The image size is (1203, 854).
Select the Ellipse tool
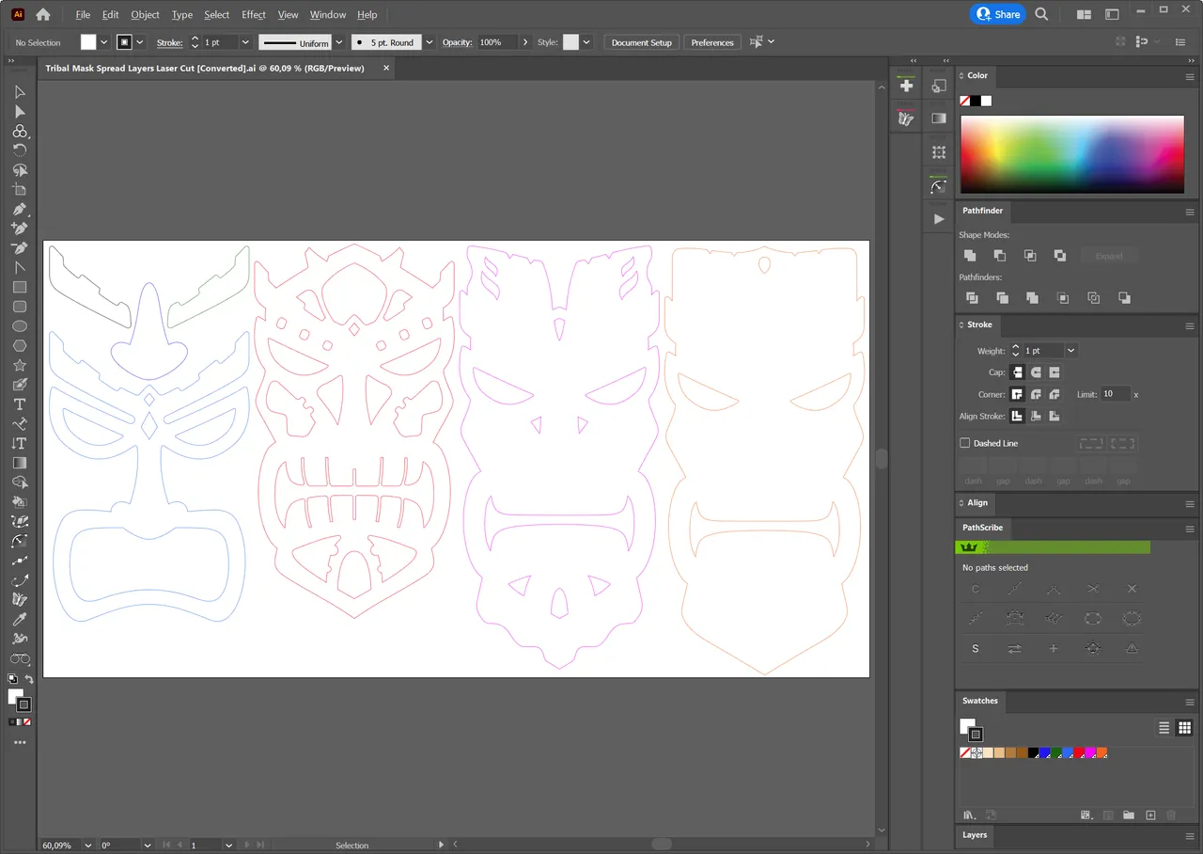pyautogui.click(x=20, y=326)
